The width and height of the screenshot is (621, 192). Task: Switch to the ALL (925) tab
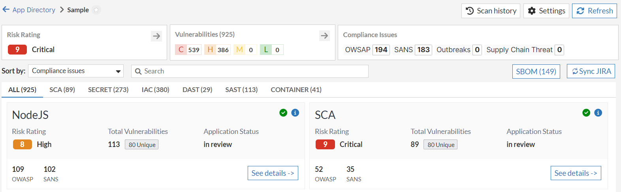[22, 90]
